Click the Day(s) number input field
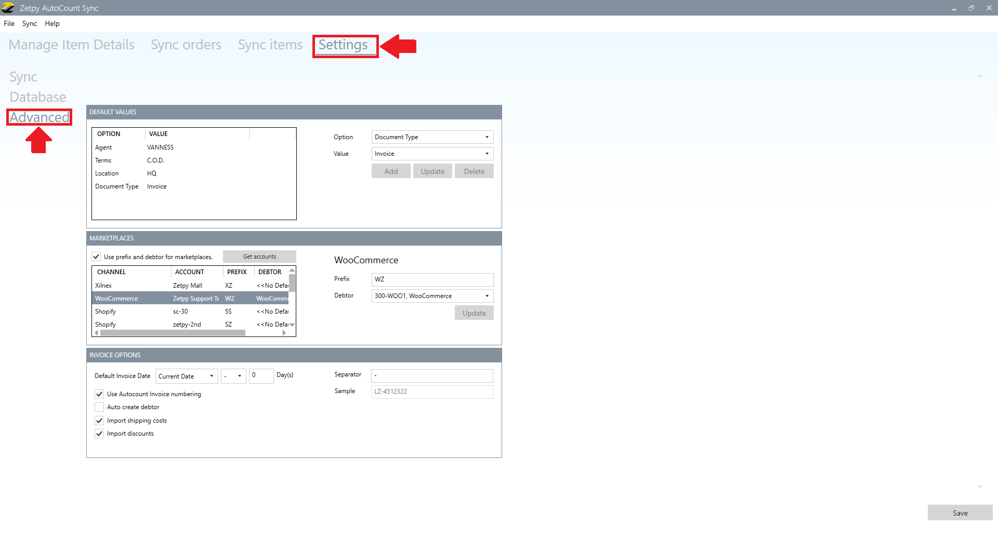998x540 pixels. pyautogui.click(x=261, y=376)
